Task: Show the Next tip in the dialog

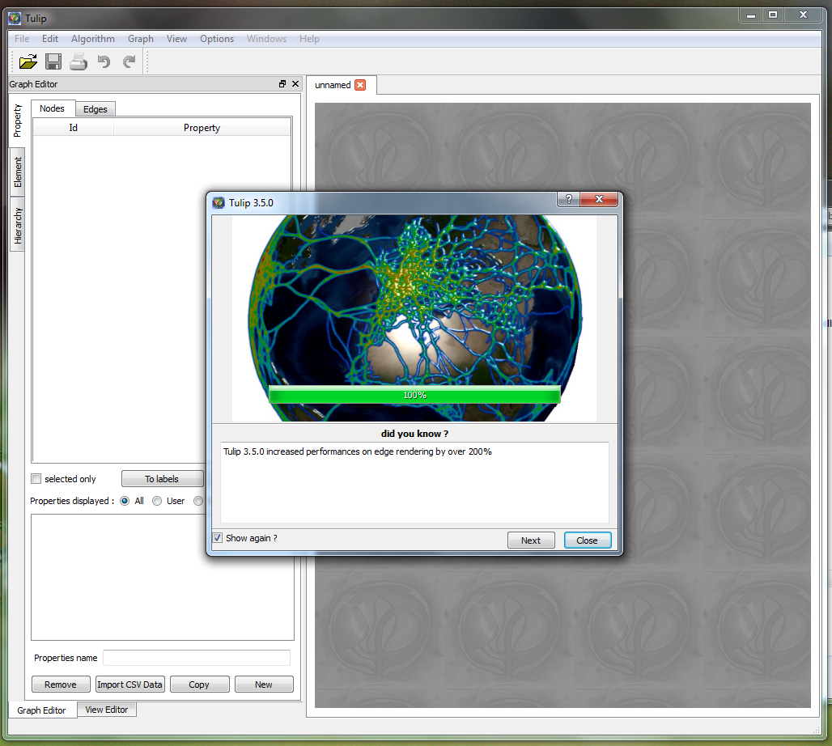Action: [531, 540]
